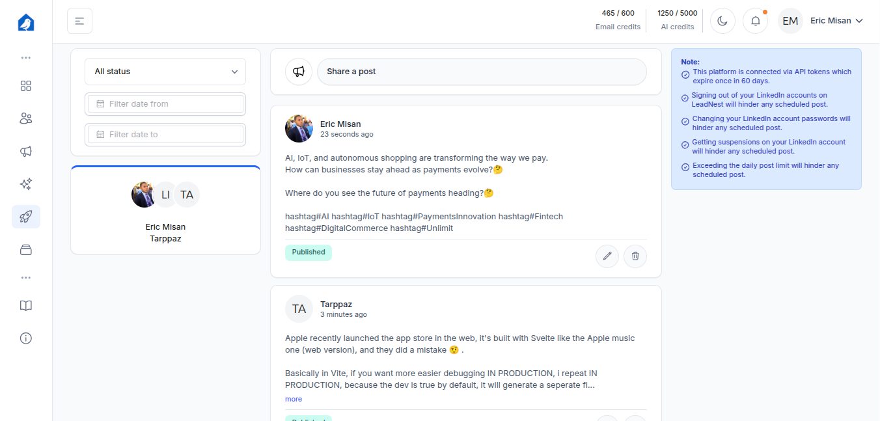Expand Tarppaz post with more link
Image resolution: width=880 pixels, height=421 pixels.
(x=294, y=399)
